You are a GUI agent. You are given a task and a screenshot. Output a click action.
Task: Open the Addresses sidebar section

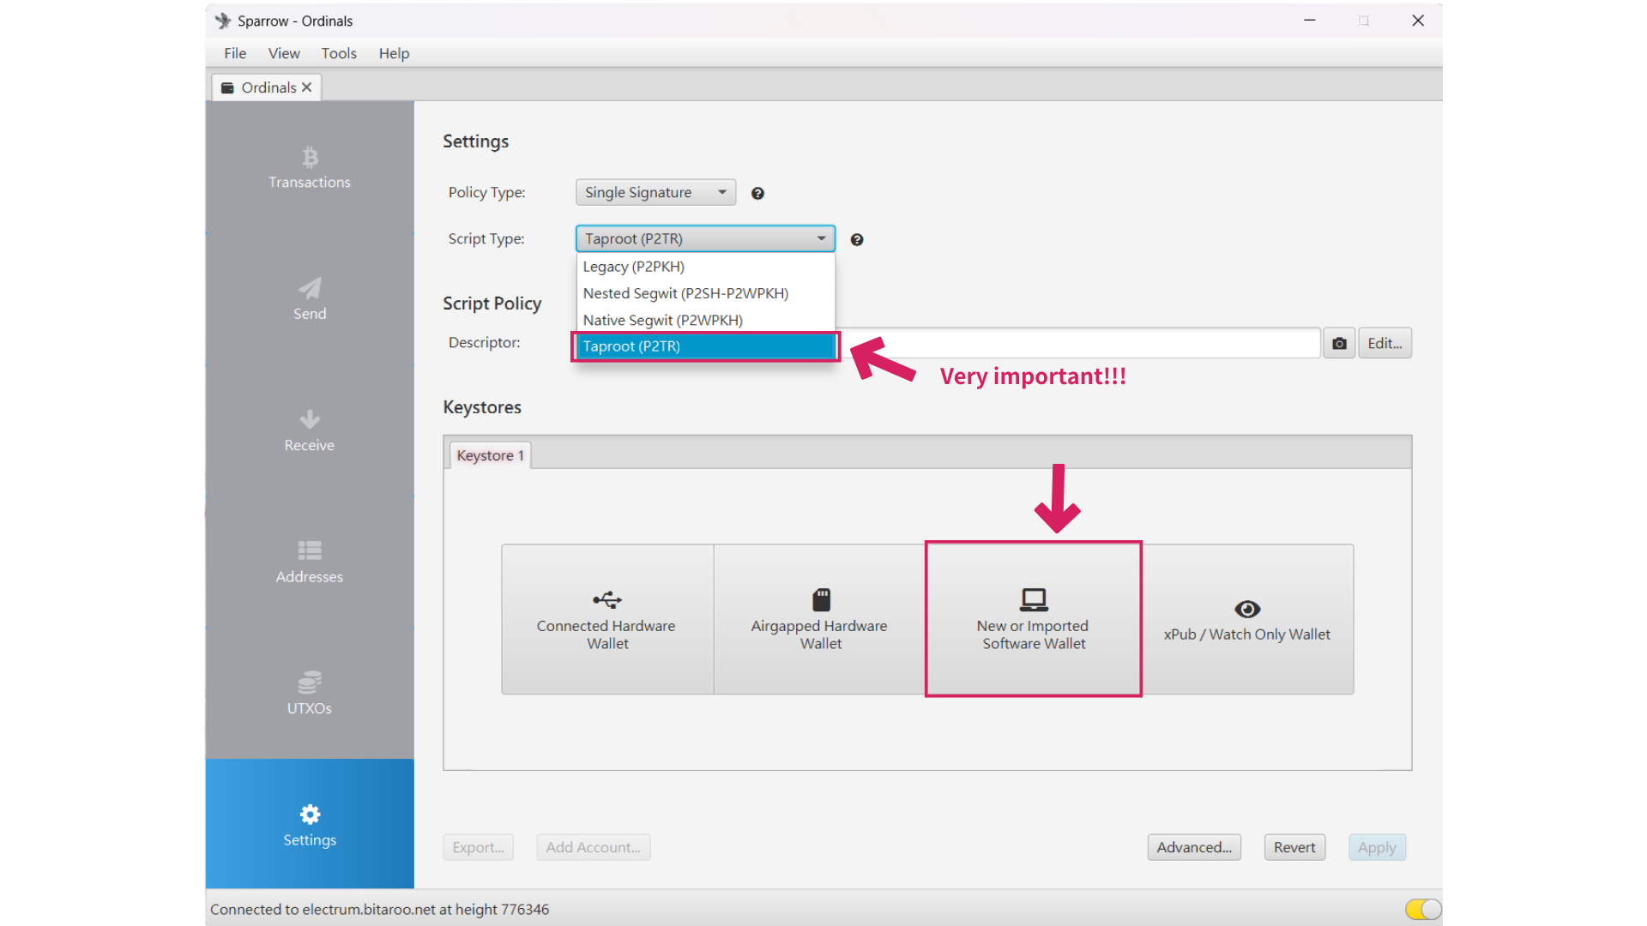[x=309, y=562]
